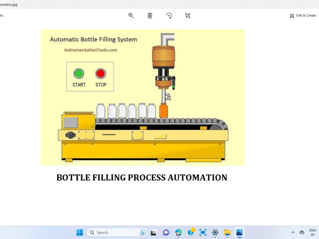Click the Edit & Create button
319x239 pixels.
[x=302, y=15]
